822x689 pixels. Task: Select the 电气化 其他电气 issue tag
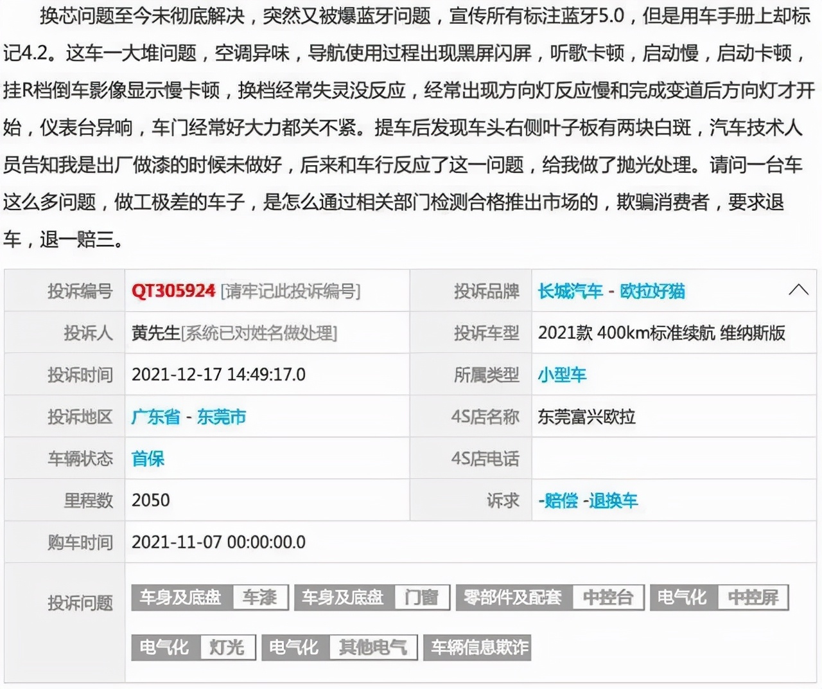[x=340, y=647]
